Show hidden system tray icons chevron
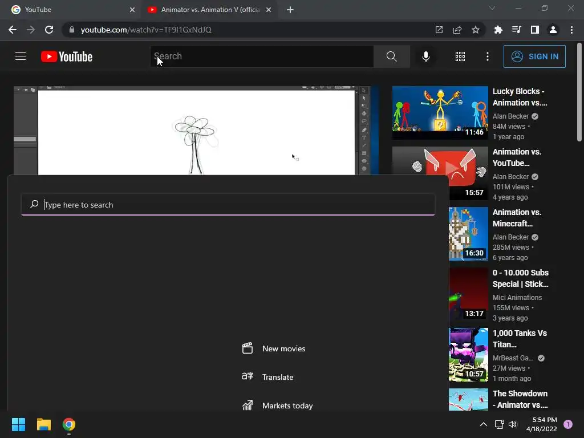 click(x=483, y=424)
